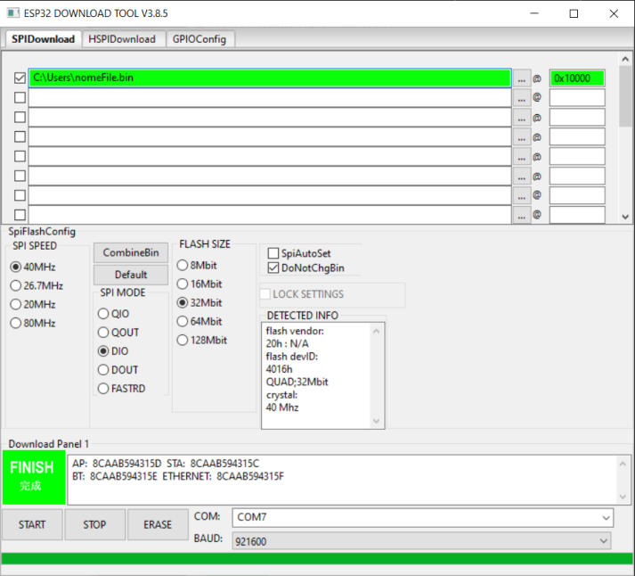This screenshot has width=635, height=576.
Task: Select QOUT SPI mode
Action: (x=118, y=333)
